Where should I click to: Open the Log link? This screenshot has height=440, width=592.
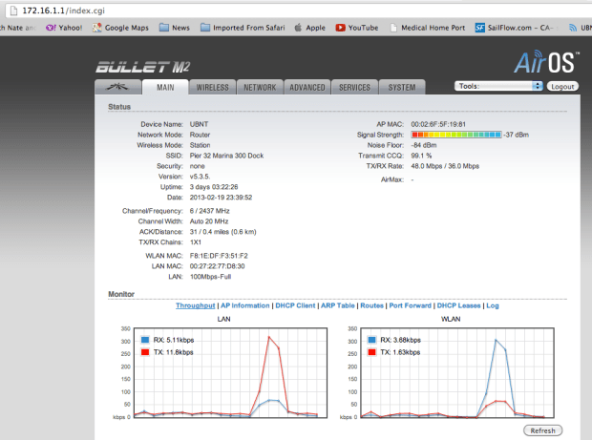[x=493, y=305]
